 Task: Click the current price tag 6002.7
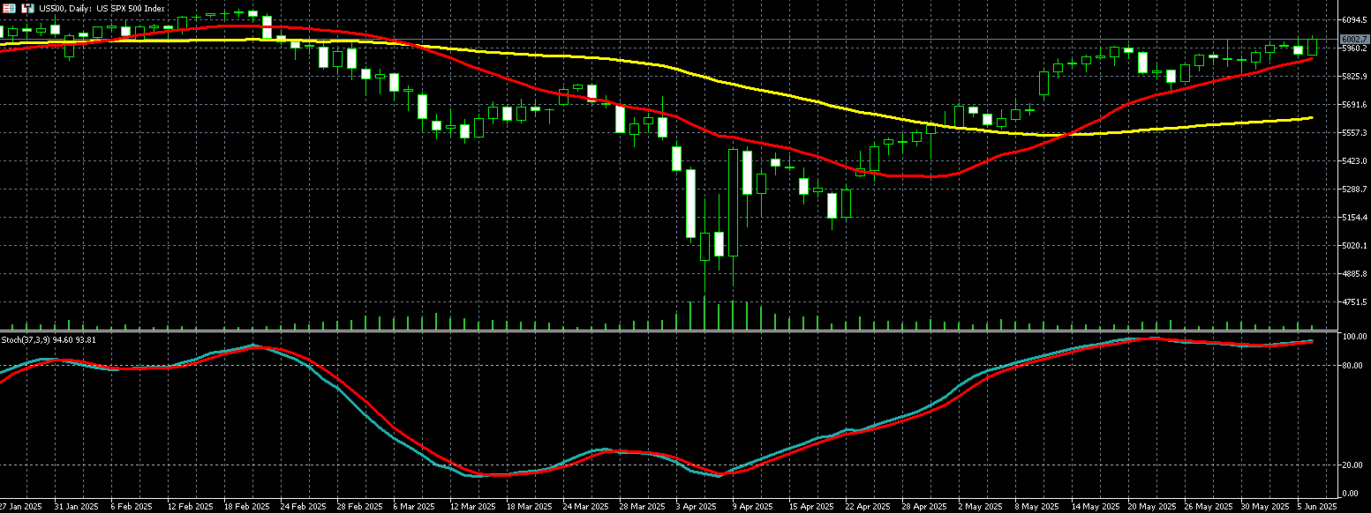pos(1354,39)
